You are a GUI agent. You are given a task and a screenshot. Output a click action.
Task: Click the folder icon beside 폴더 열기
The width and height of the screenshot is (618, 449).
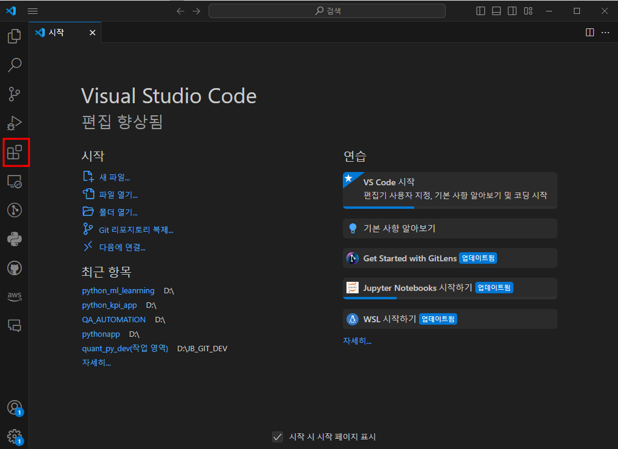[x=88, y=211]
